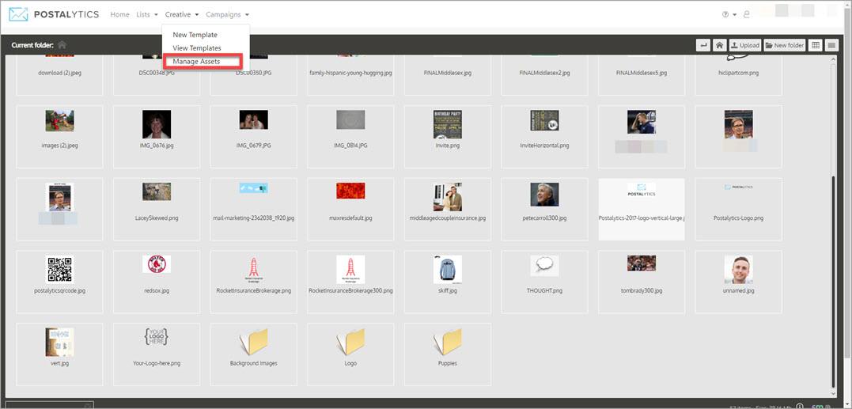Click the asset browser vertical scrollbar thumb
Screen dimensions: 852x409
(834, 282)
